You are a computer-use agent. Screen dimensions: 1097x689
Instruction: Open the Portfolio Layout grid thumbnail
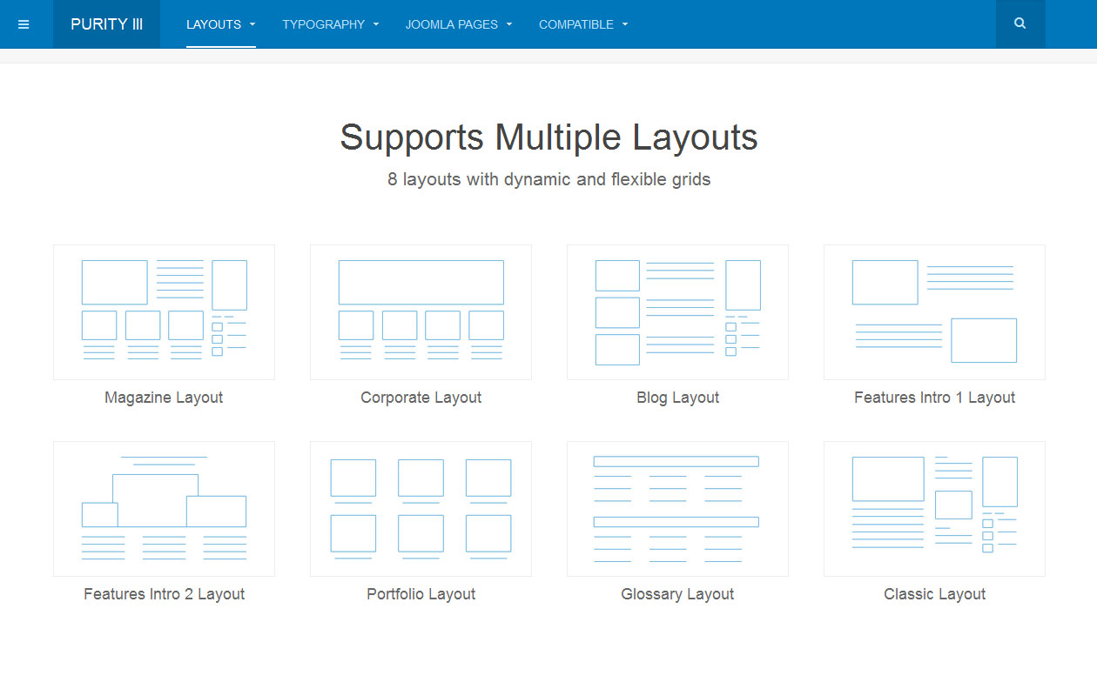pos(421,508)
